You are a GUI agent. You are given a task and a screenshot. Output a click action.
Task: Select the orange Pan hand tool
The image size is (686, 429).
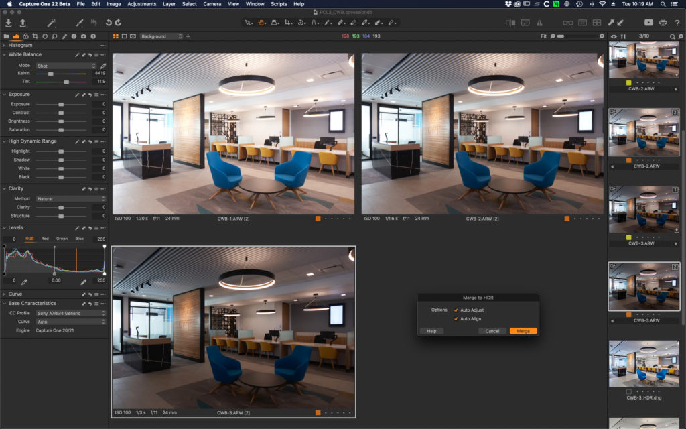coord(261,23)
